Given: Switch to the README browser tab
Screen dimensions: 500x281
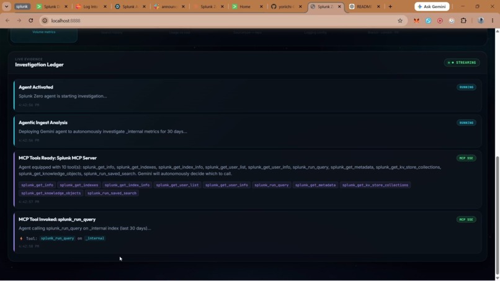Looking at the screenshot, I should pyautogui.click(x=364, y=6).
